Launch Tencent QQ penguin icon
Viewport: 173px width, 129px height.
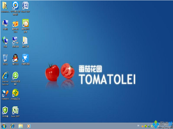[x=15, y=58]
